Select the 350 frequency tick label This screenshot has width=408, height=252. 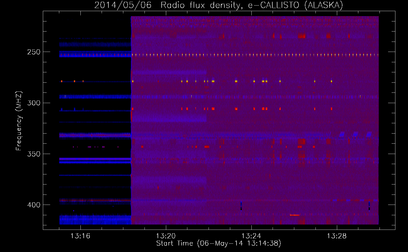[x=34, y=154]
